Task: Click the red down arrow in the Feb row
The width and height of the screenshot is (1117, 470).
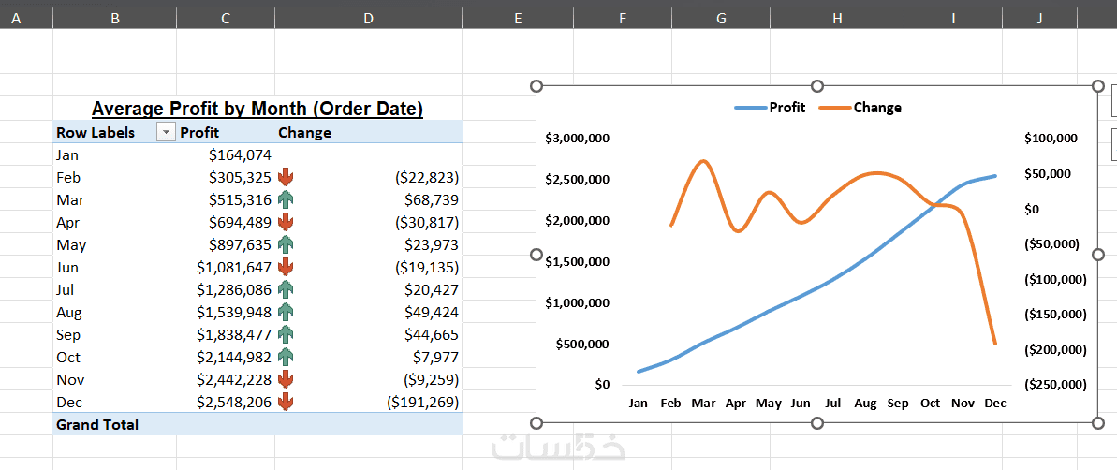Action: click(287, 178)
